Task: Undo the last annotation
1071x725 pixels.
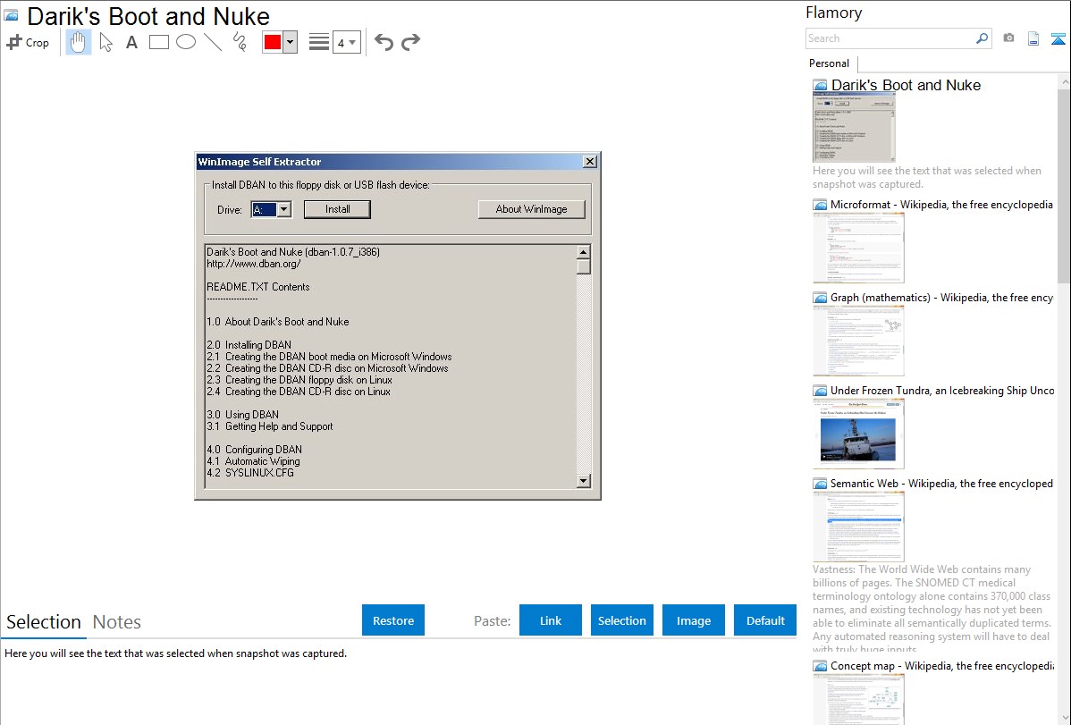Action: 384,42
